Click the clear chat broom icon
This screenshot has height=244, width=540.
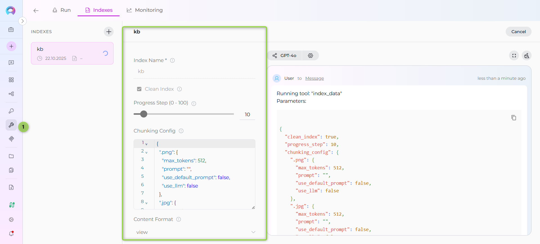[x=526, y=56]
